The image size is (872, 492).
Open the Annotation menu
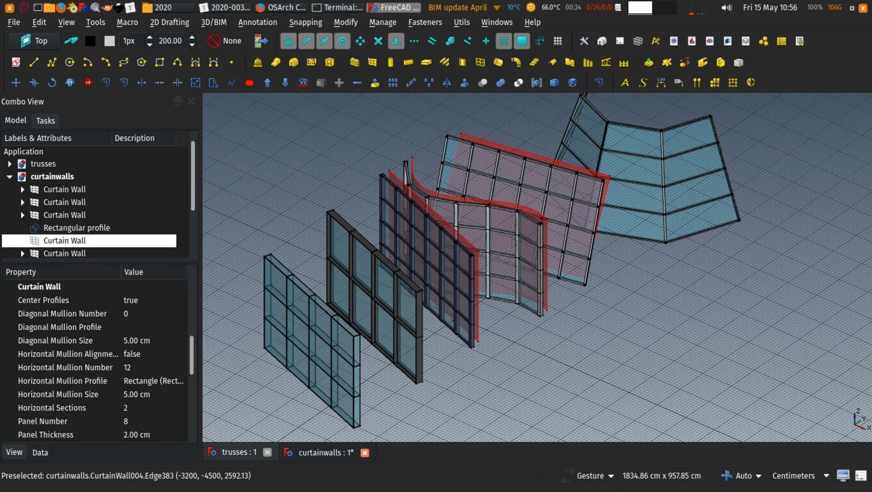[258, 22]
